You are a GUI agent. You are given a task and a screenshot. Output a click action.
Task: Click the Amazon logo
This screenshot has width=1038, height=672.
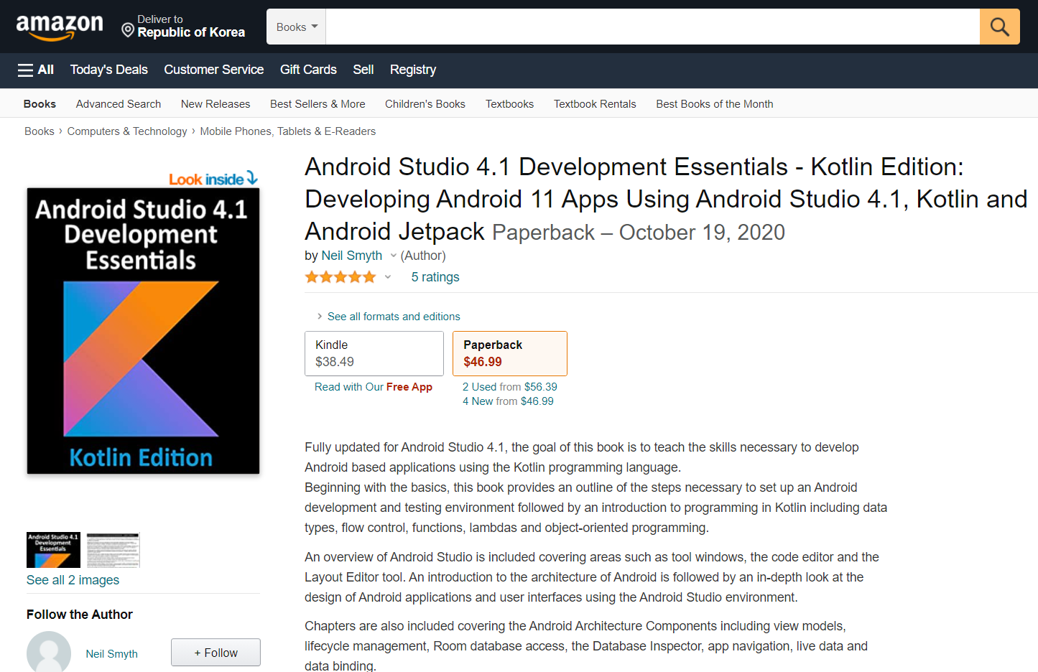click(x=60, y=27)
